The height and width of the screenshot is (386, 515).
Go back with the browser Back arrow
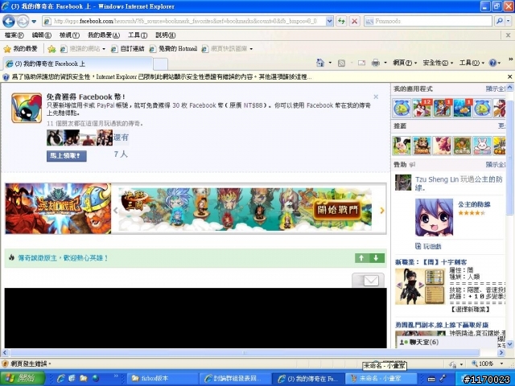9,22
